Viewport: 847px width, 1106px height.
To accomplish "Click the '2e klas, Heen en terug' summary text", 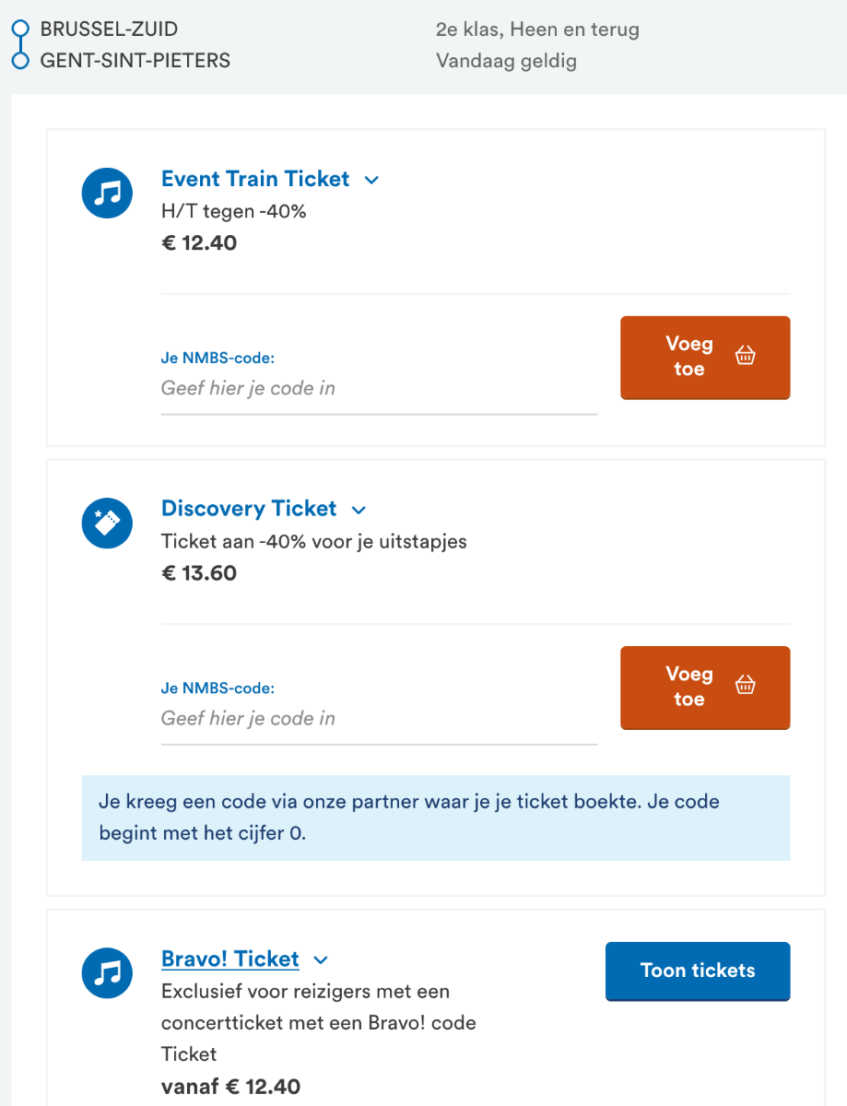I will tap(537, 29).
